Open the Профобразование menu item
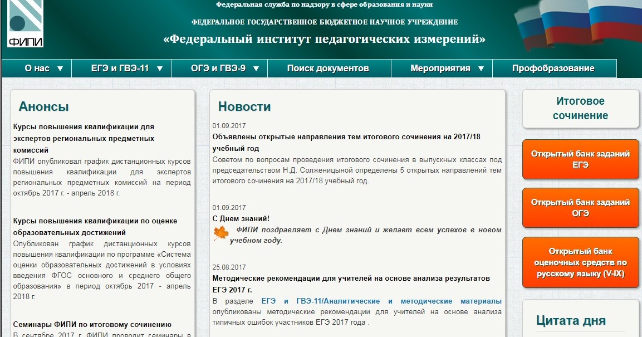This screenshot has height=337, width=642. (x=553, y=69)
